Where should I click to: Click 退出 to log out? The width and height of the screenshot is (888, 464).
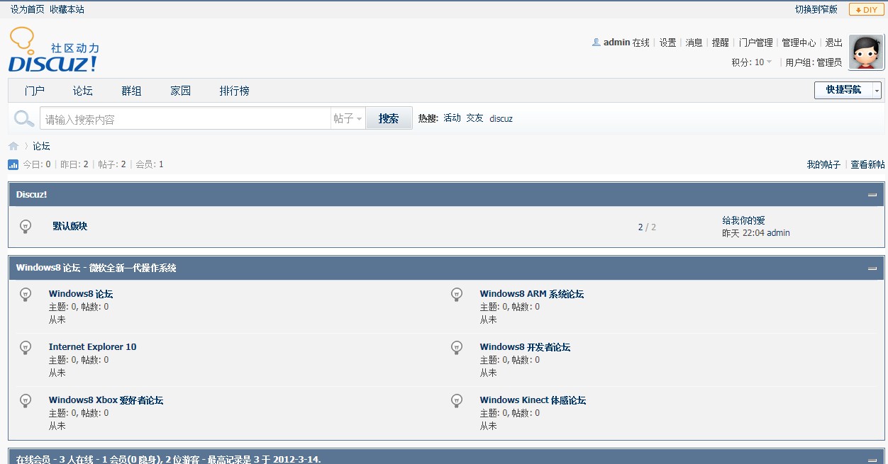click(834, 43)
